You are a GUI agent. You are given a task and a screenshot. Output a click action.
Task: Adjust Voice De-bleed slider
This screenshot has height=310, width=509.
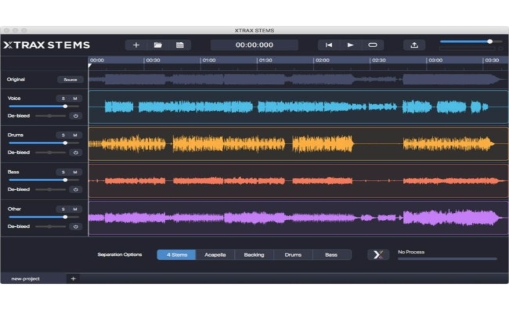coord(51,116)
